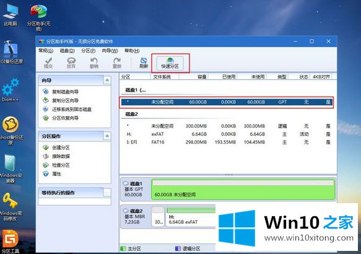Maximize the 分区助手PE版 window
This screenshot has width=361, height=254.
[311, 42]
